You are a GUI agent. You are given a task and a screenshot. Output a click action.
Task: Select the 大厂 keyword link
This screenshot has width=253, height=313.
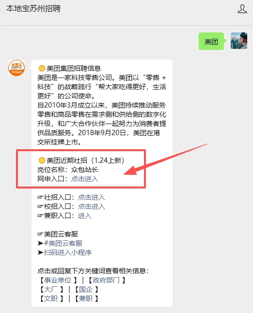[x=51, y=289]
